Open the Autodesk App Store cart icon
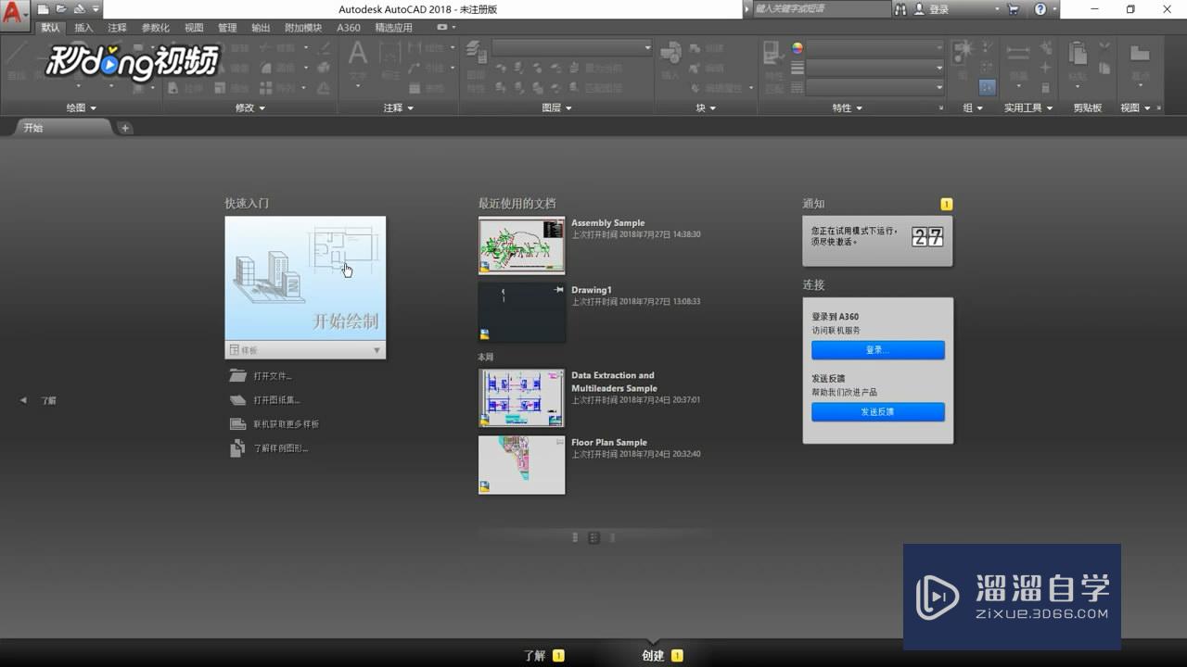This screenshot has height=667, width=1187. click(x=1013, y=9)
